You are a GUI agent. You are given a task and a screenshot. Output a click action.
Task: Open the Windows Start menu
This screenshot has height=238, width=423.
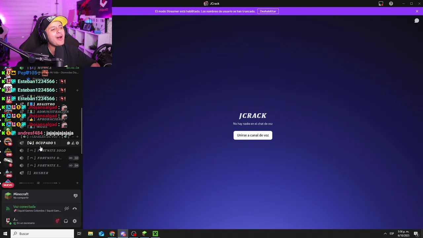pos(5,234)
